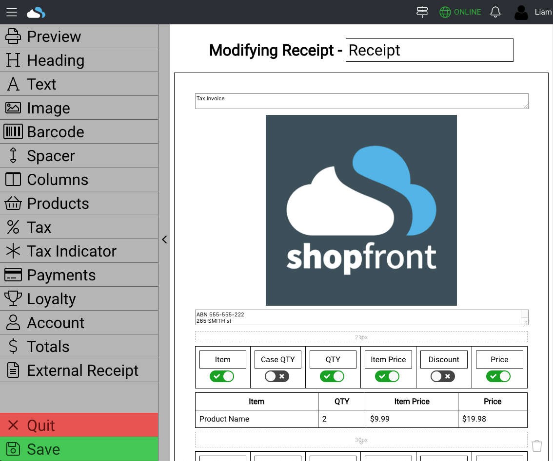This screenshot has width=553, height=461.
Task: Disable the Item column toggle
Action: point(222,376)
